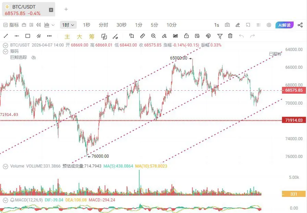
Task: Switch to the 分时 timeframe
Action: [x=103, y=25]
